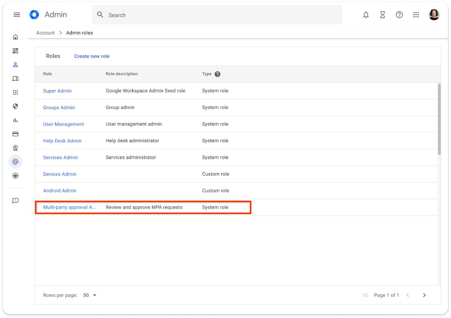The width and height of the screenshot is (451, 318).
Task: Open Help question mark icon
Action: pyautogui.click(x=399, y=15)
